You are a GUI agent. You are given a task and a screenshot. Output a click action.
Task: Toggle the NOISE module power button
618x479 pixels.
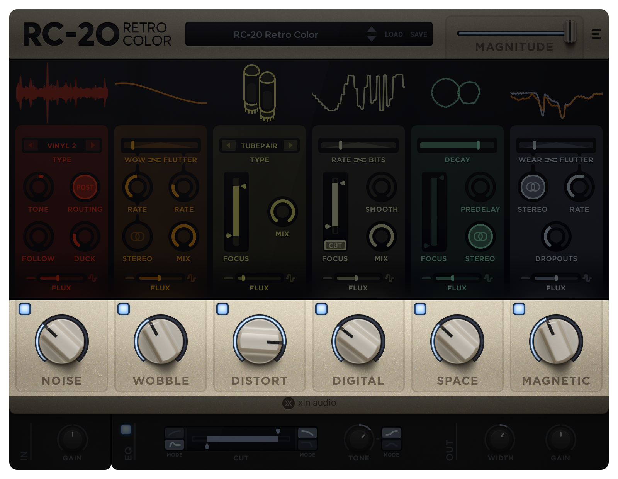25,309
